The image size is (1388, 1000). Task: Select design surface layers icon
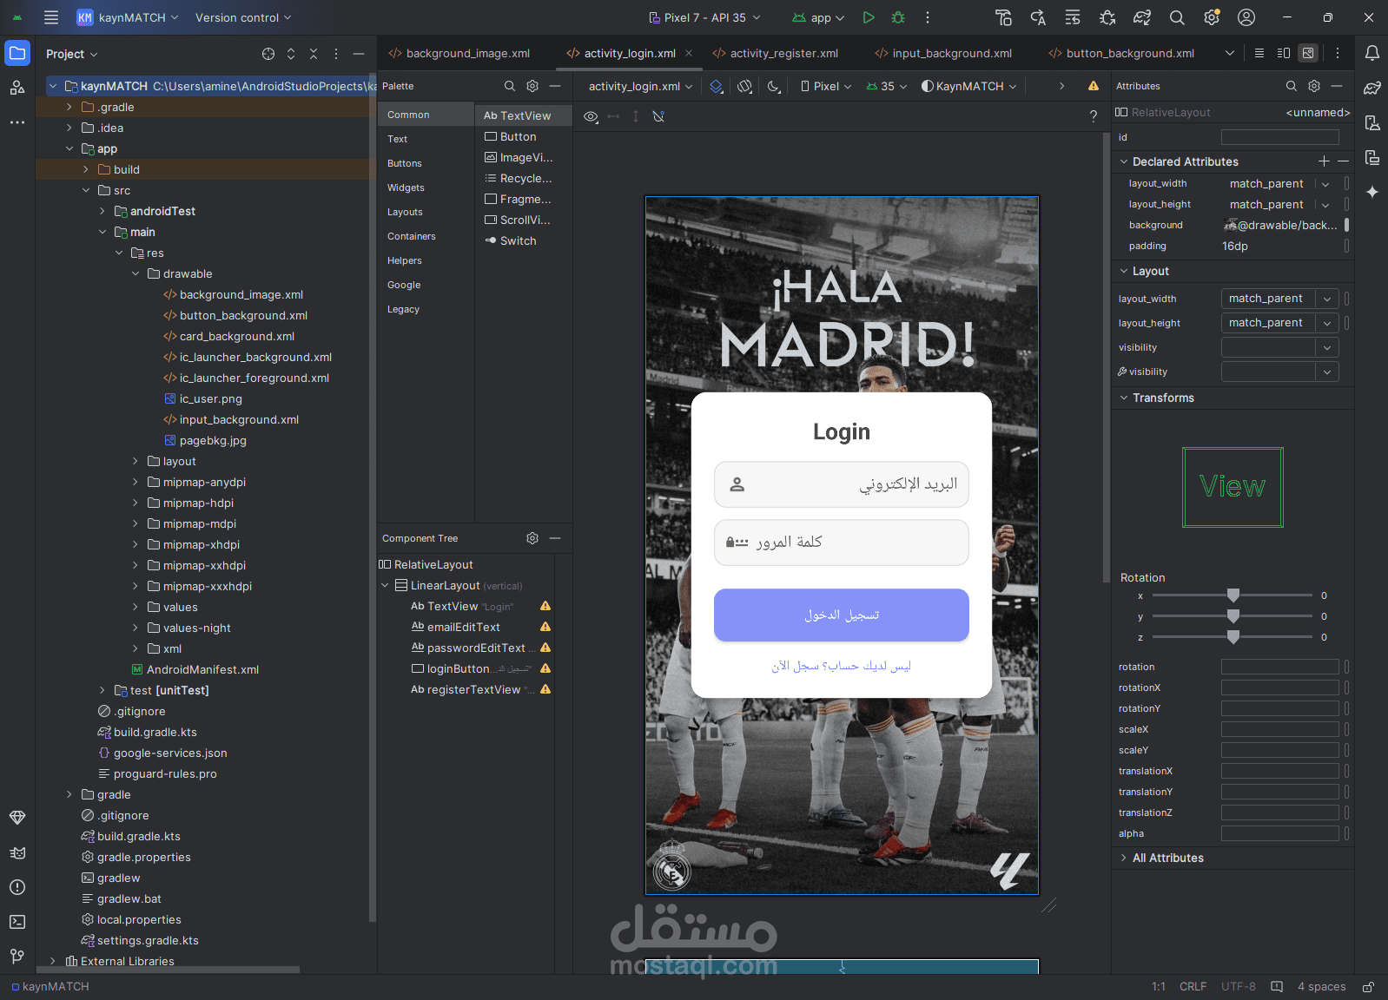click(x=717, y=86)
